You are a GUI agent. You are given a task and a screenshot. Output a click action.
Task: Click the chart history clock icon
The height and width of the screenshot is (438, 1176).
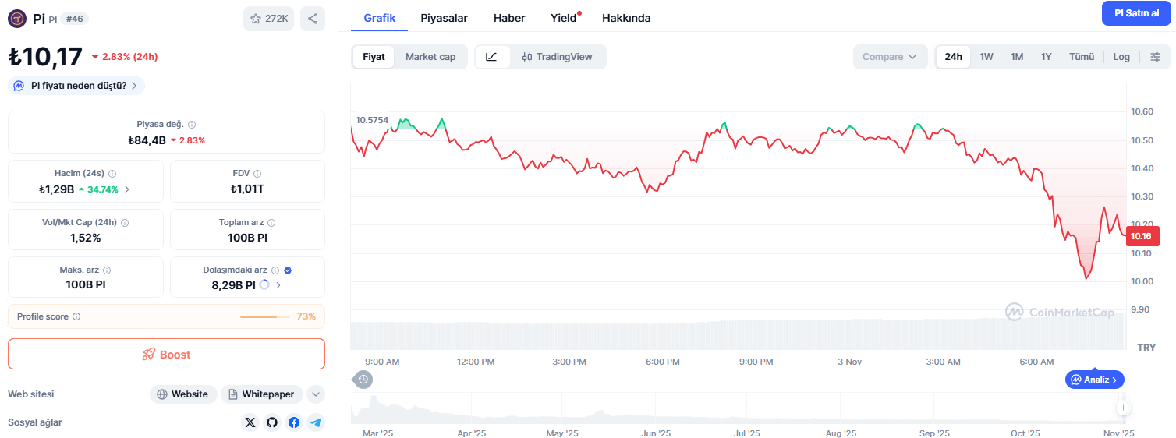[x=363, y=380]
